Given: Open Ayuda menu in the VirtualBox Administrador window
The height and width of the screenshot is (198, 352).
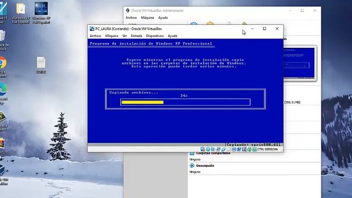Looking at the screenshot, I should tap(163, 18).
